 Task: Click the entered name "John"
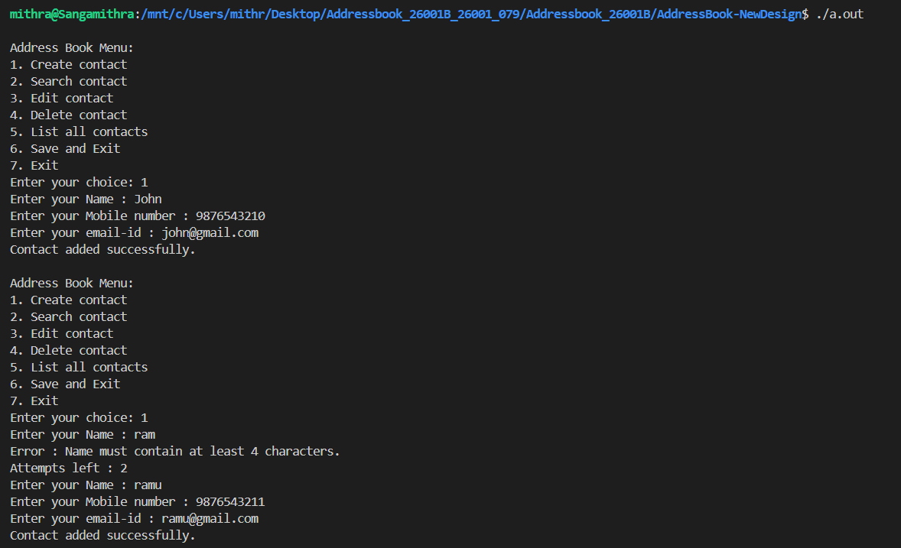(148, 199)
